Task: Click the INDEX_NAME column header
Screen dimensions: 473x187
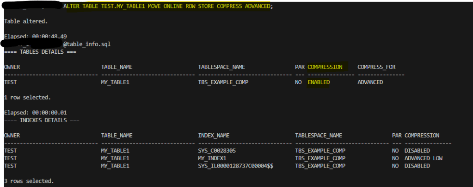Action: (x=214, y=135)
